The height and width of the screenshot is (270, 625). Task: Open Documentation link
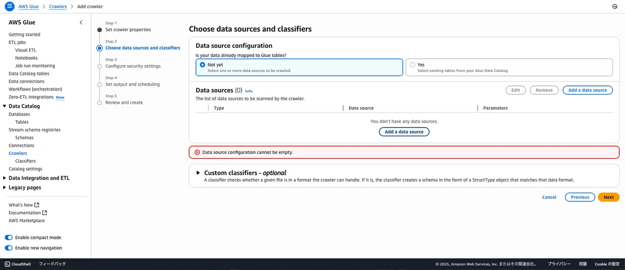coord(24,213)
